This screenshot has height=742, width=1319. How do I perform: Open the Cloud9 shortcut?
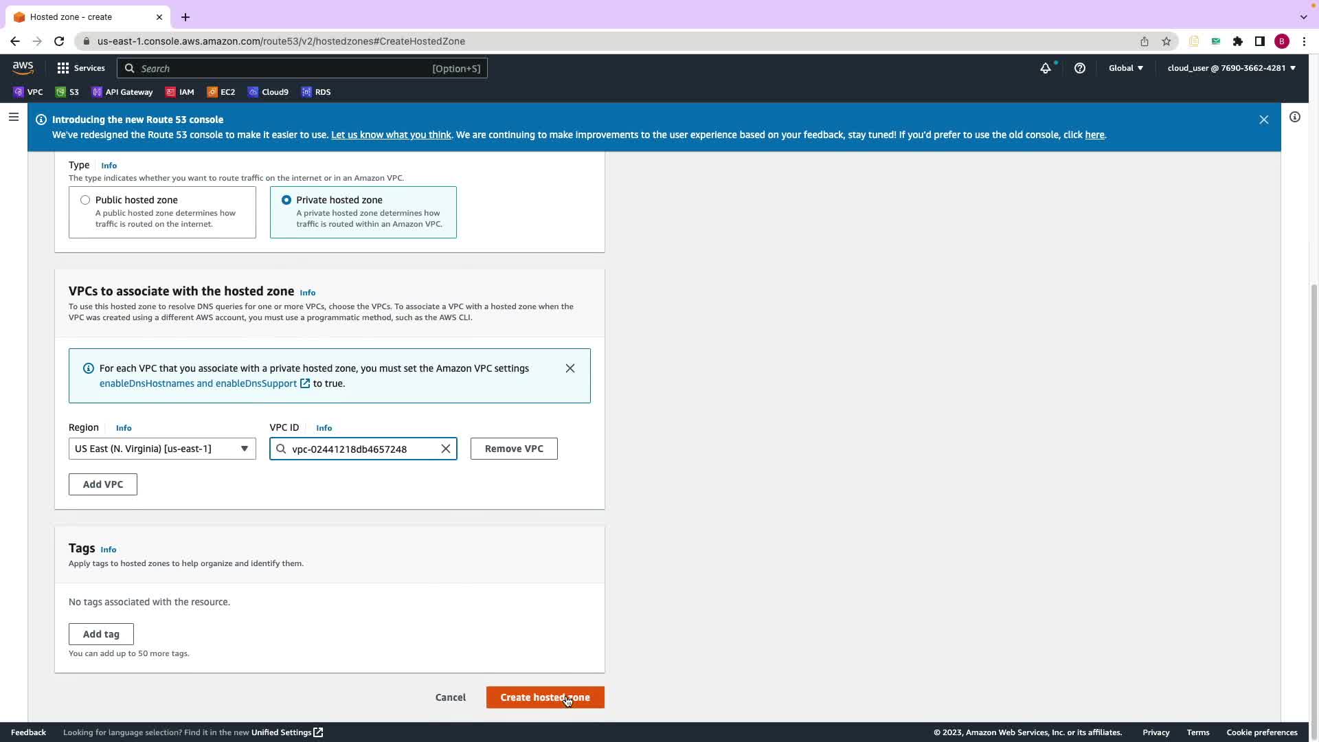[268, 92]
